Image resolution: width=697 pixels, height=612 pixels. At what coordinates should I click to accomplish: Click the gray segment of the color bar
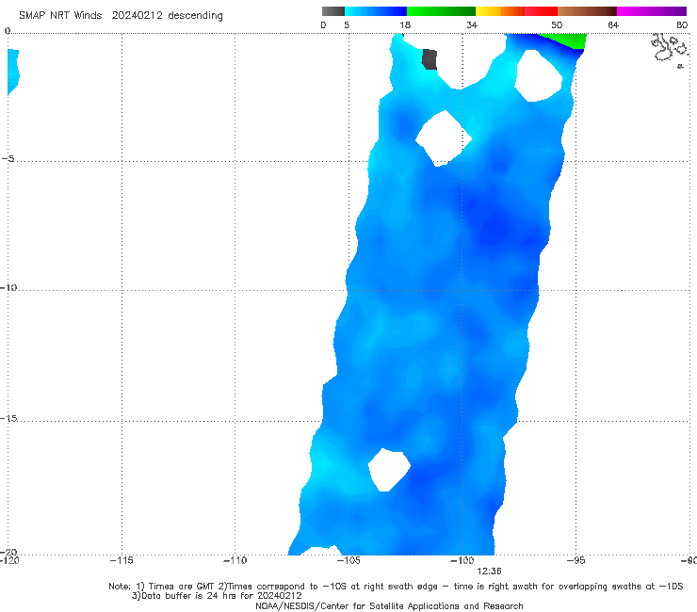click(333, 11)
